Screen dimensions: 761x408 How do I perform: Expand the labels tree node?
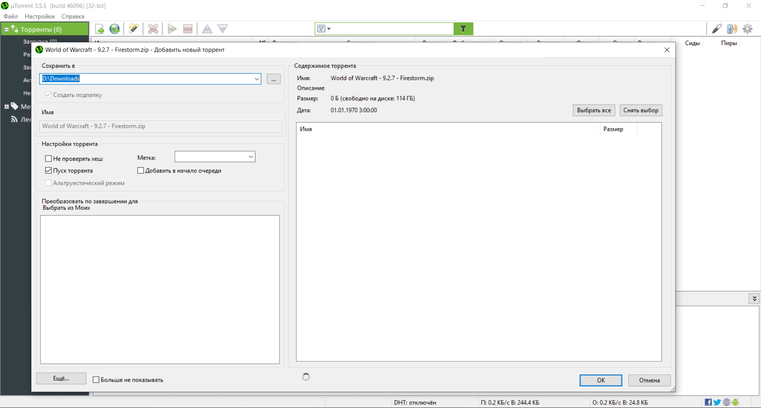[7, 106]
